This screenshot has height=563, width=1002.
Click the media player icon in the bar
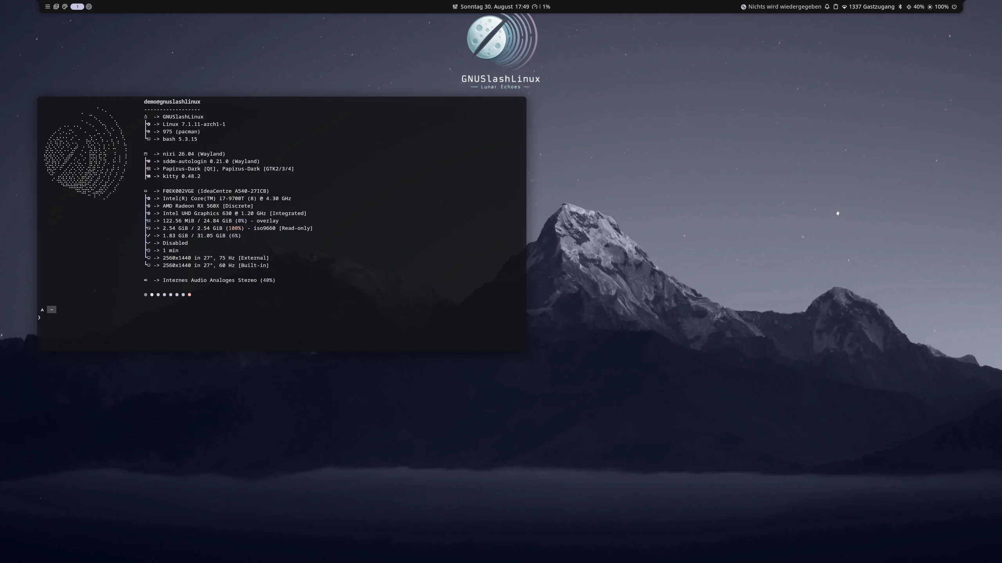pos(743,7)
